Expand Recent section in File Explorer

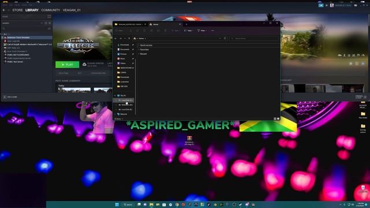click(x=139, y=54)
